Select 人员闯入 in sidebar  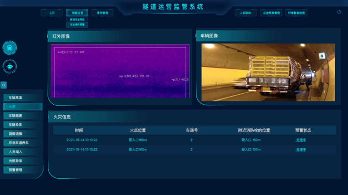tap(23, 152)
